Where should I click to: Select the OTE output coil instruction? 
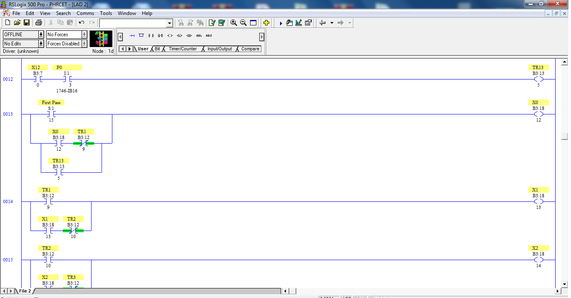pyautogui.click(x=170, y=35)
